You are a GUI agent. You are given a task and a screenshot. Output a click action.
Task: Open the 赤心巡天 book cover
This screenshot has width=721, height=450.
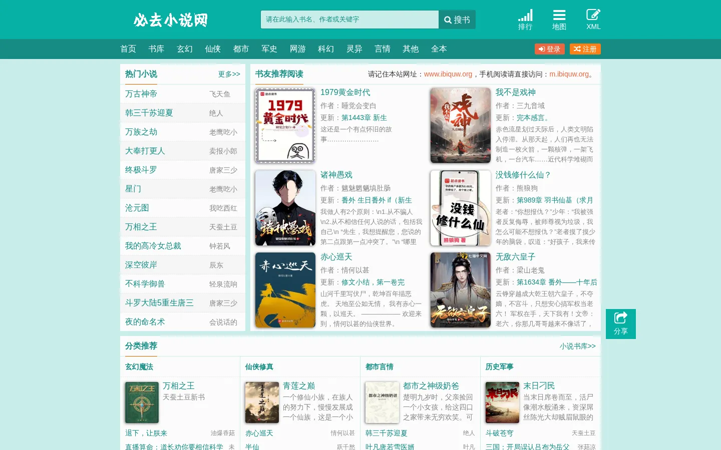click(x=285, y=290)
